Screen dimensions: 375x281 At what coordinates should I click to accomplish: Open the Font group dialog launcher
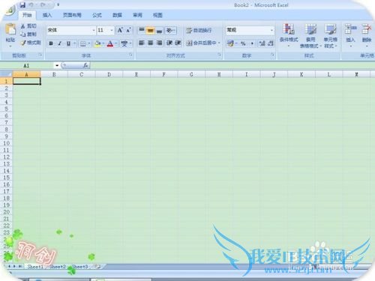tap(130, 55)
